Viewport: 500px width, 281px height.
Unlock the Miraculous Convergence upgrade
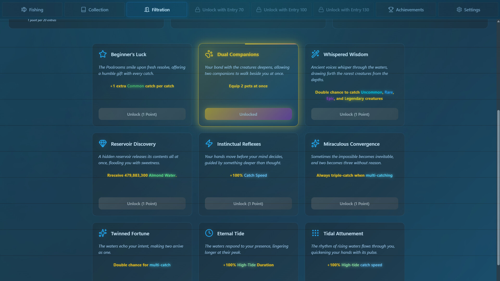coord(354,203)
